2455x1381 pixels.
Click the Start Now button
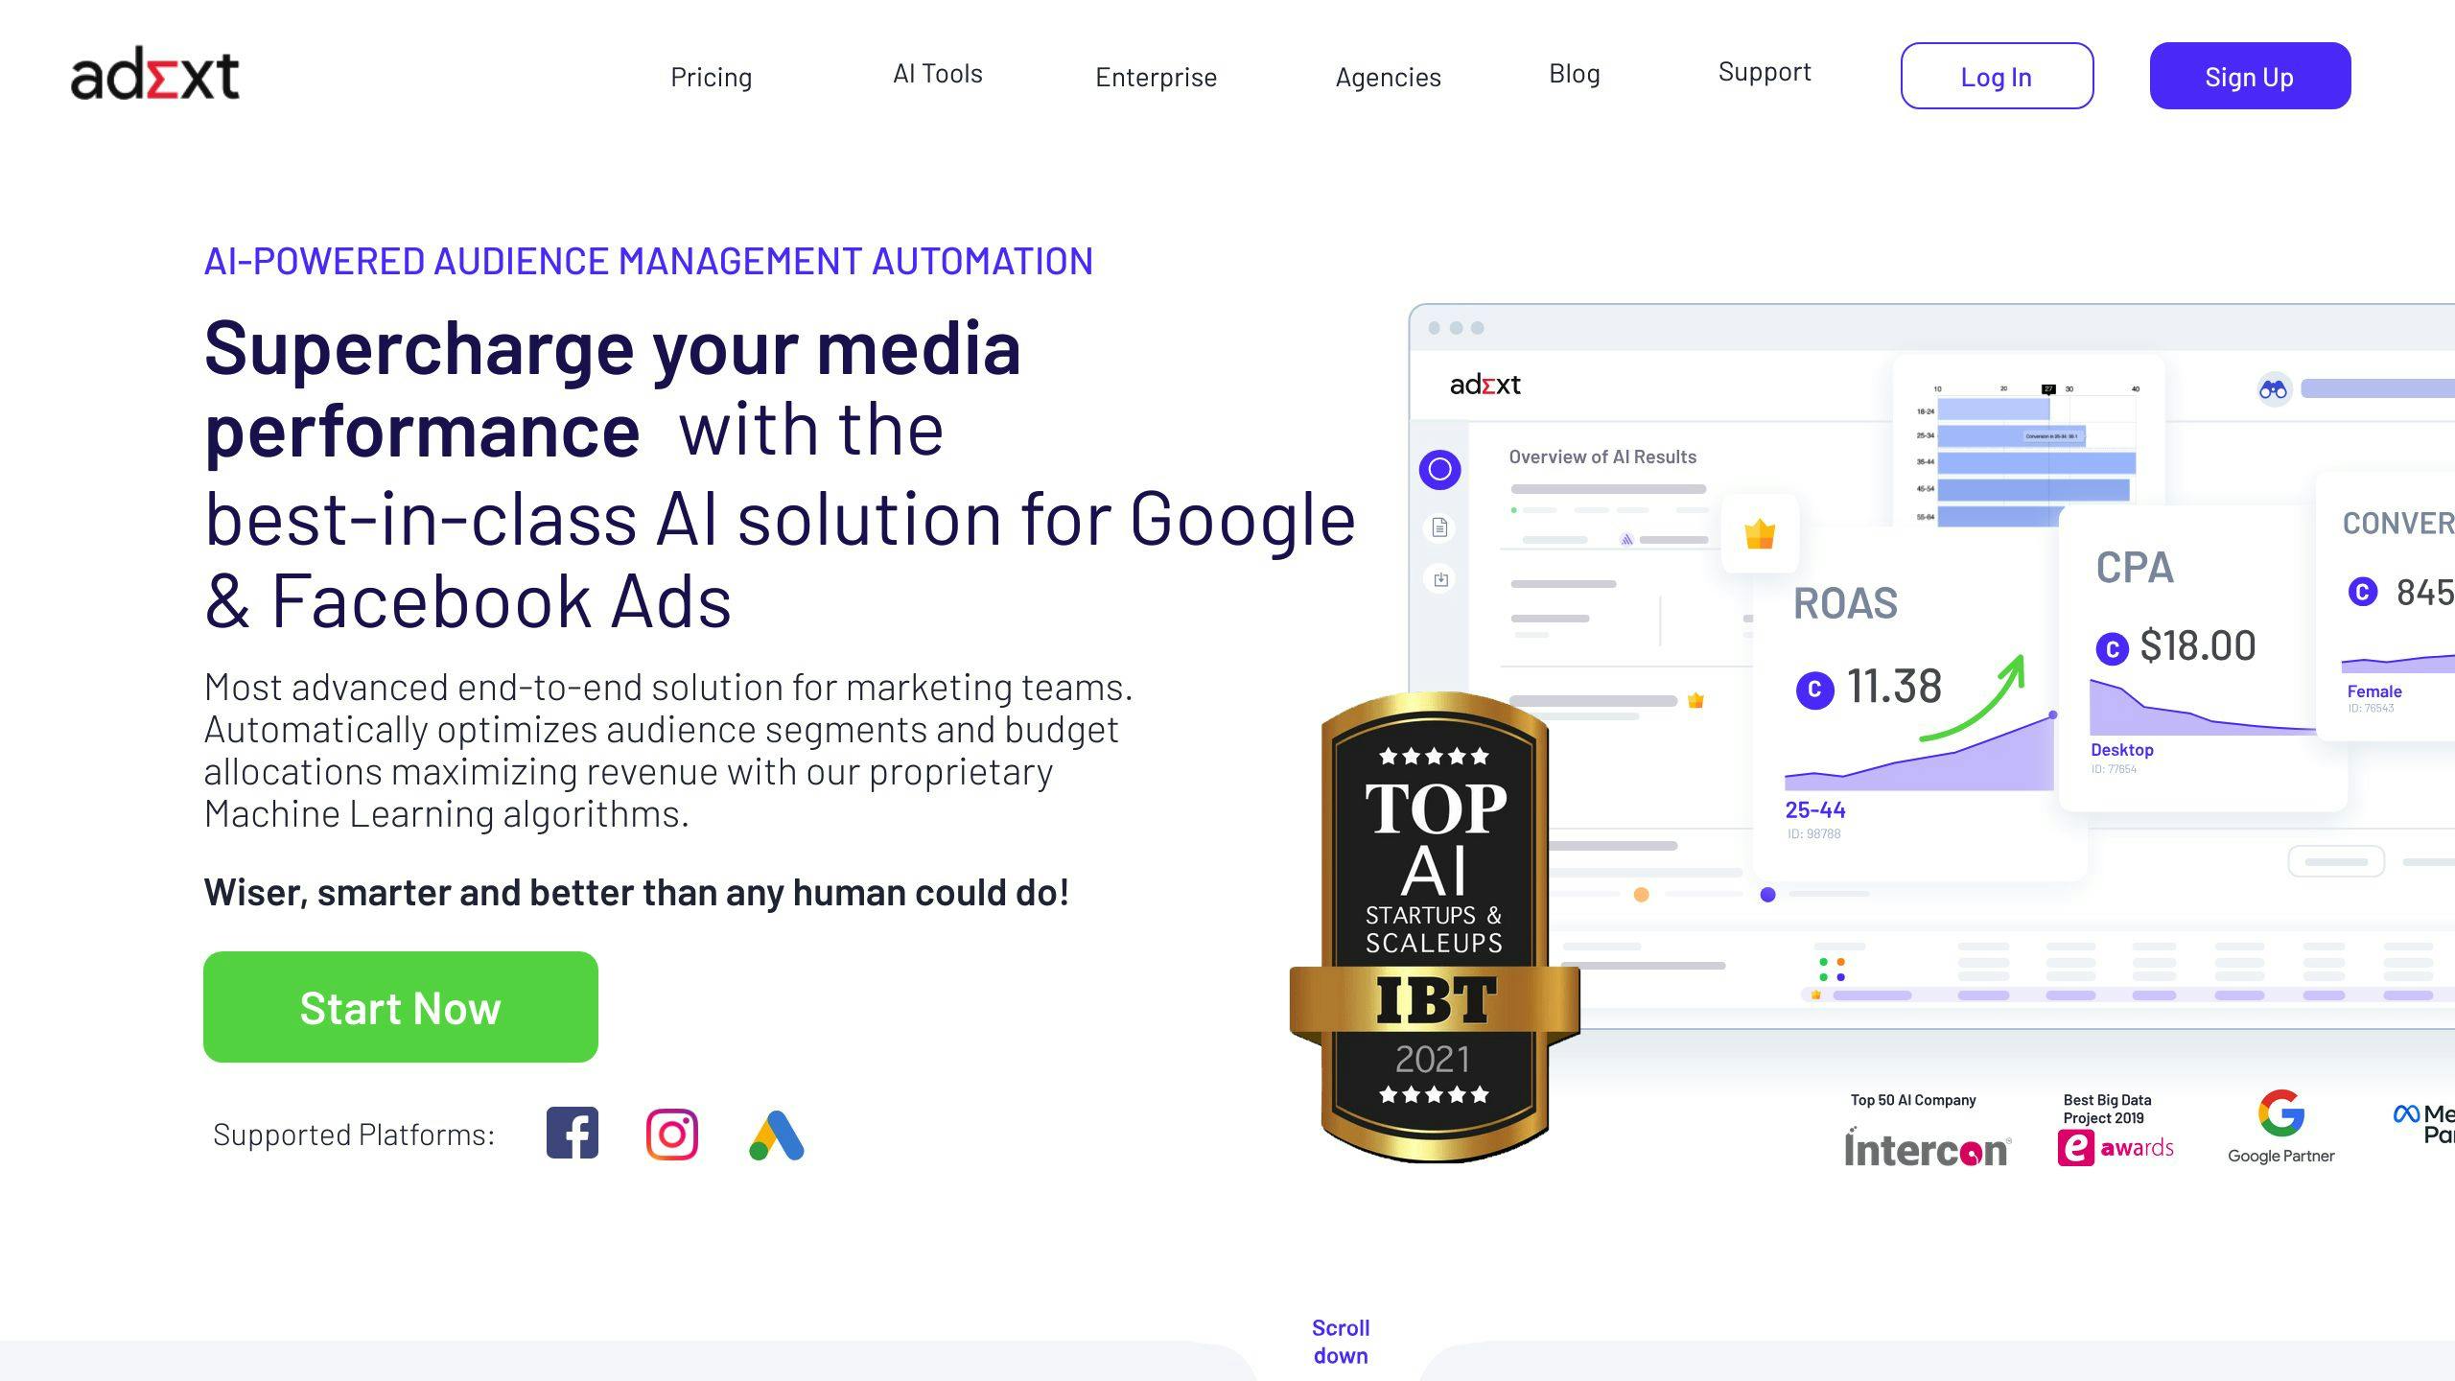coord(400,1007)
